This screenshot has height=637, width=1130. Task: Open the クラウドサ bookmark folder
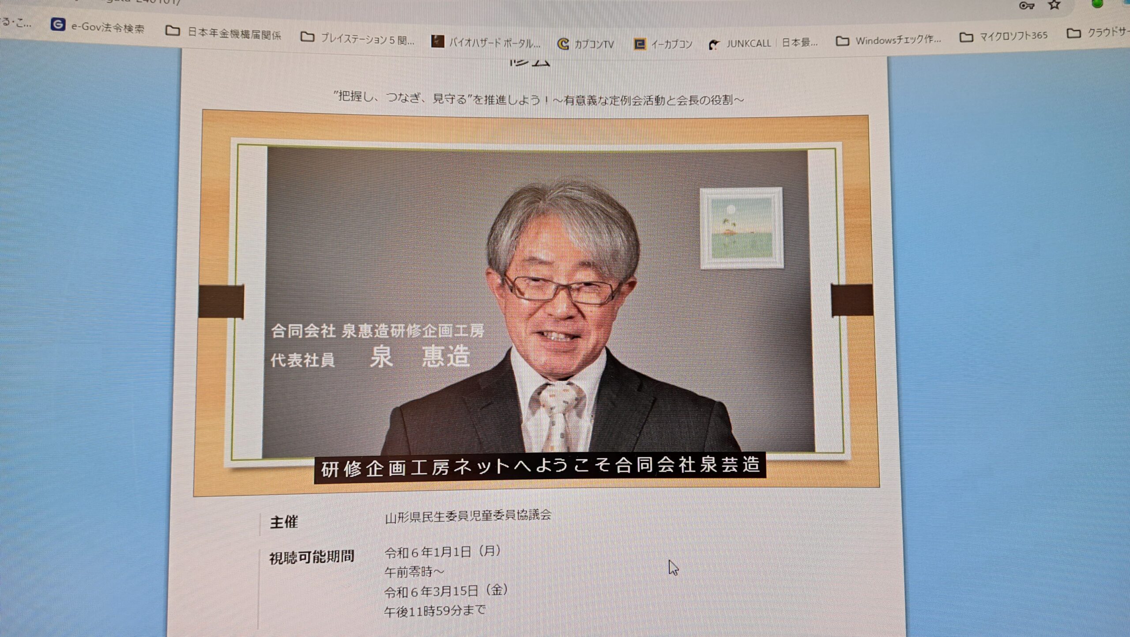click(1098, 32)
